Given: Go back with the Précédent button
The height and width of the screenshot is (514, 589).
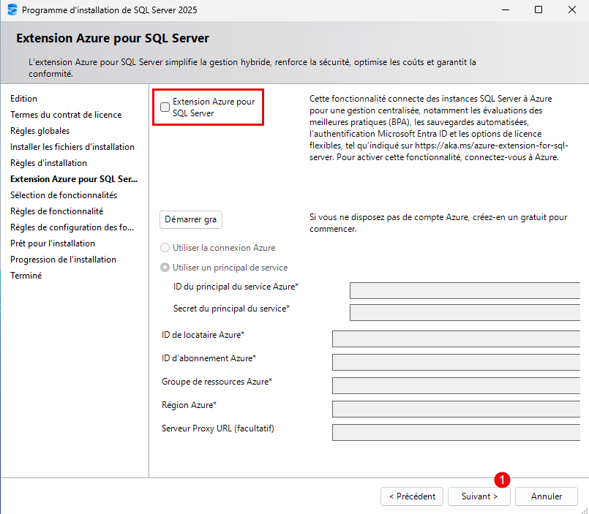Looking at the screenshot, I should click(412, 496).
